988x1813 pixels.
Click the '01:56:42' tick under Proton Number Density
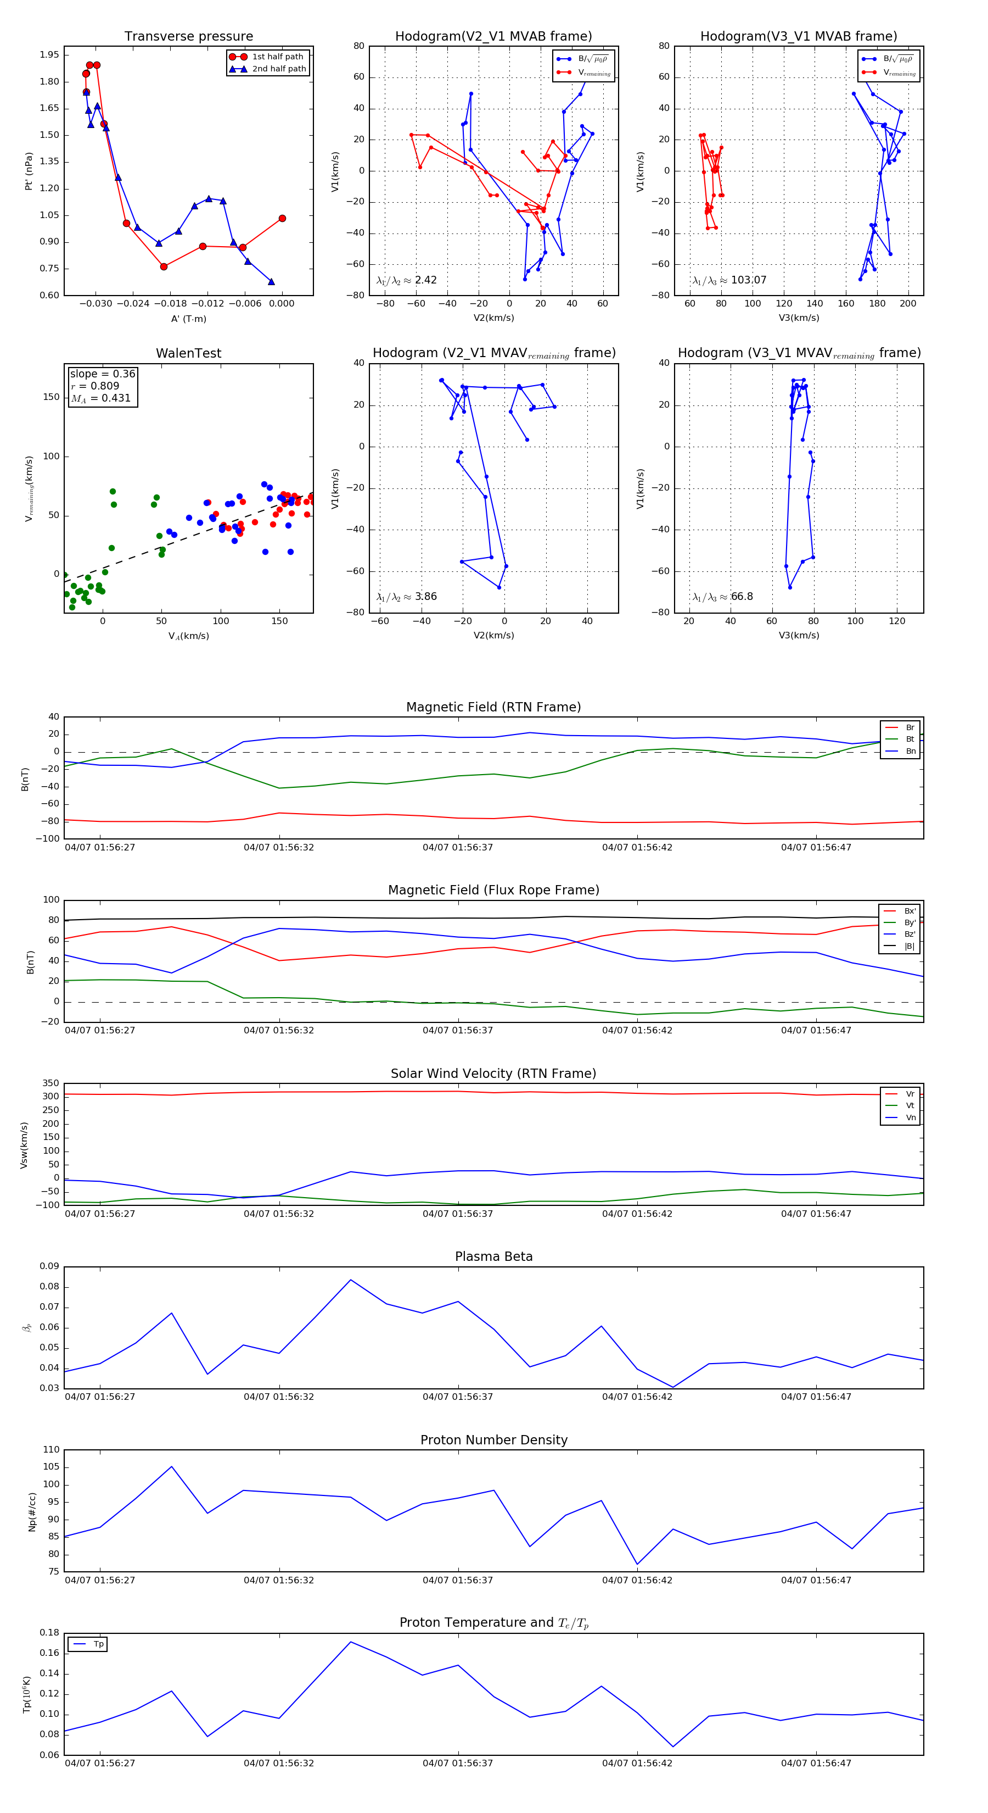[x=637, y=1580]
